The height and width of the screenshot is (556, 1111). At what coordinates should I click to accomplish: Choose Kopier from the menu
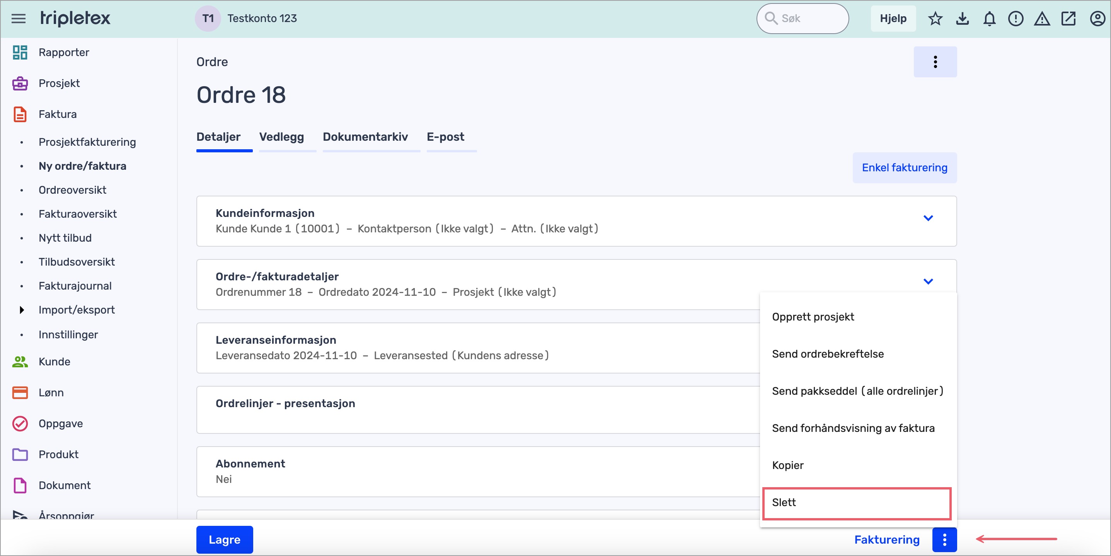[x=858, y=465]
